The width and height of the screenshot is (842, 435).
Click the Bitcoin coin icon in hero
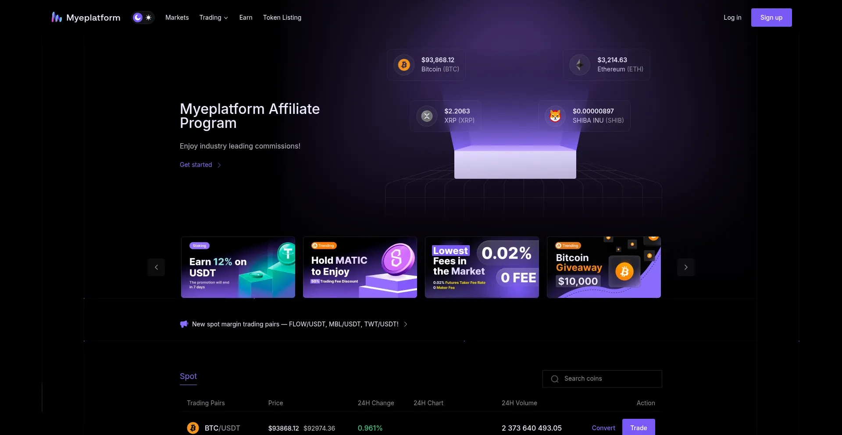click(x=404, y=65)
